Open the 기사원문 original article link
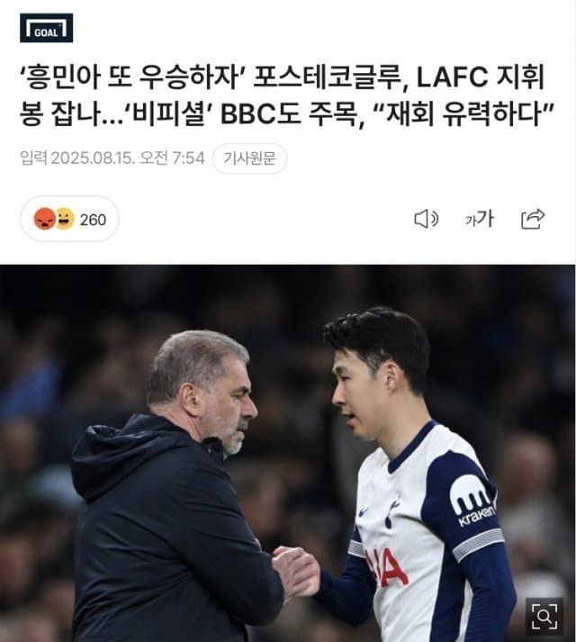Screen dimensions: 576x642 coord(249,158)
